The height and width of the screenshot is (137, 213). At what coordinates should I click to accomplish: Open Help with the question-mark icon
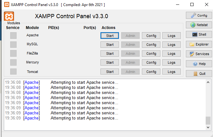pos(199,64)
